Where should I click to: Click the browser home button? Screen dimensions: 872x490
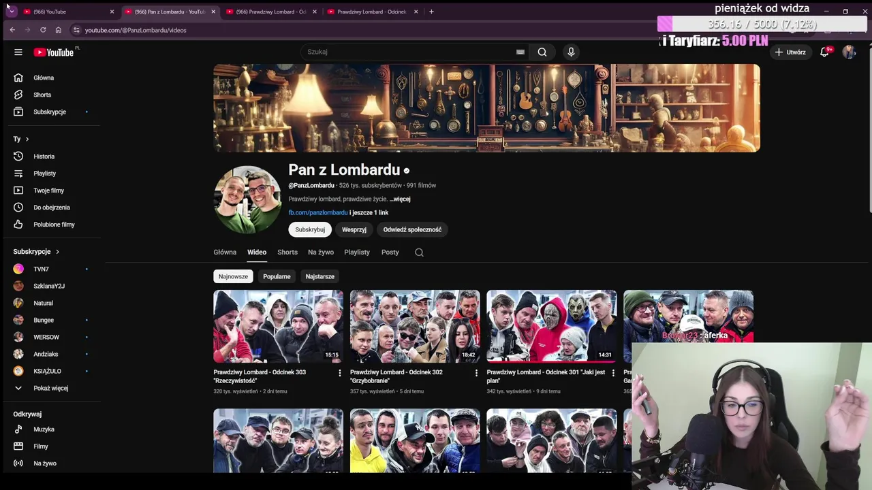pyautogui.click(x=58, y=30)
